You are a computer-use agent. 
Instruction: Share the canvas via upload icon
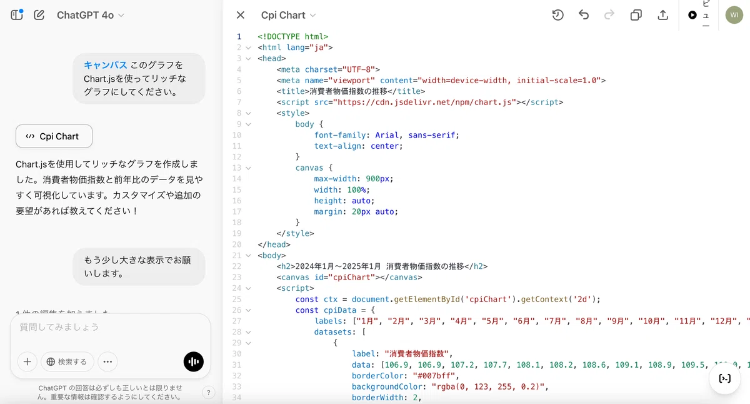(x=663, y=15)
